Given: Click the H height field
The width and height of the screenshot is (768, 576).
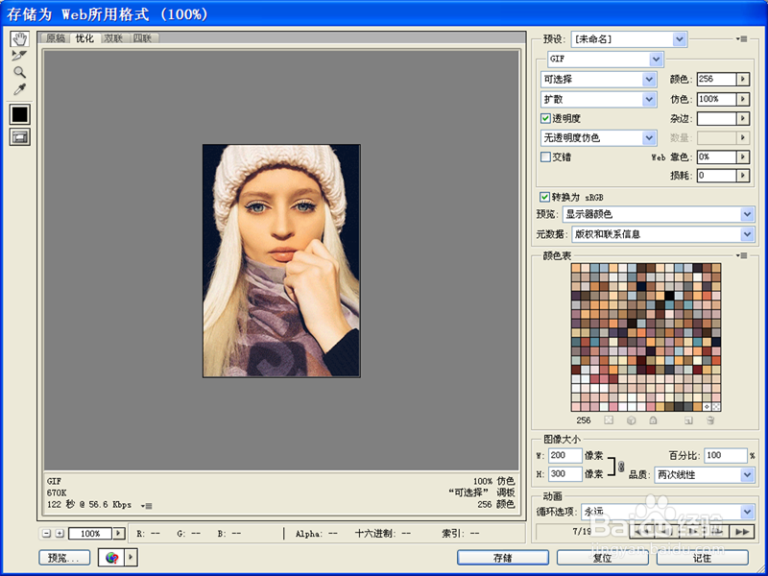Looking at the screenshot, I should pyautogui.click(x=565, y=474).
